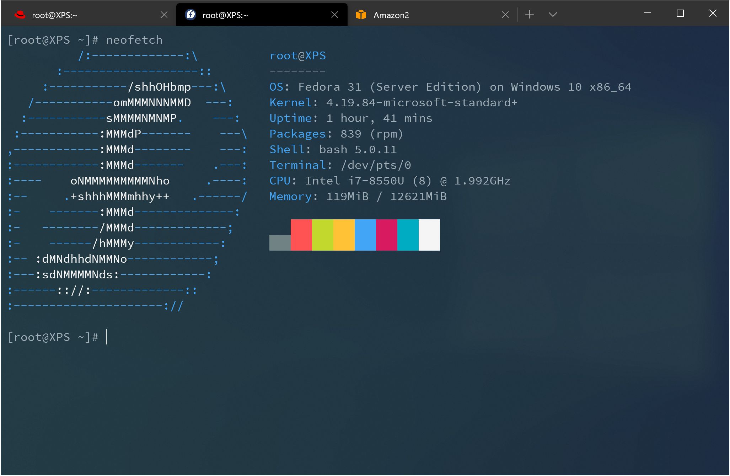Viewport: 730px width, 476px height.
Task: Click the blue color block
Action: pos(365,235)
